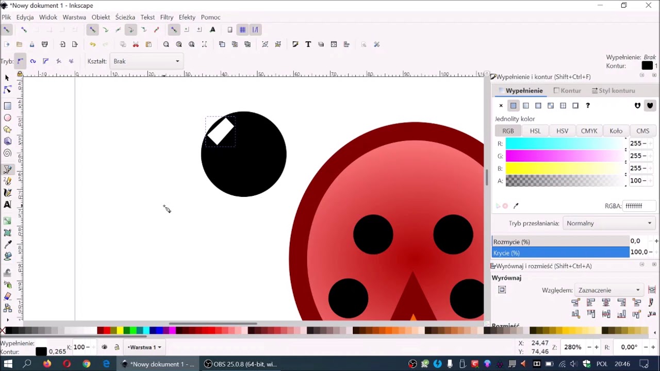The image size is (660, 371).
Task: Select the Spiral tool
Action: tap(7, 153)
